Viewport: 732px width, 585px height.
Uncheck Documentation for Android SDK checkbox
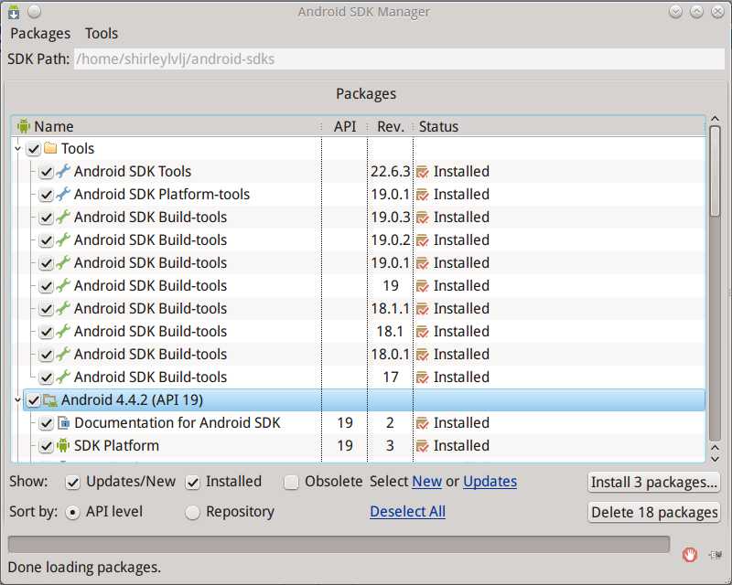tap(46, 423)
